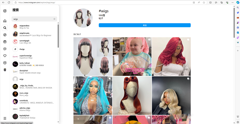Click the Instagram logo icon
The width and height of the screenshot is (240, 124).
pos(5,11)
